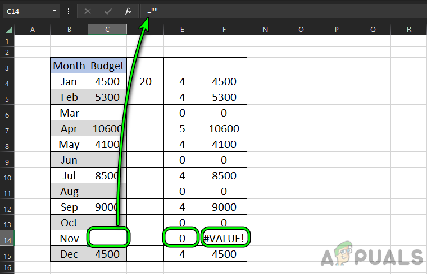427x274 pixels.
Task: Open the Name Box dropdown arrow
Action: 54,11
